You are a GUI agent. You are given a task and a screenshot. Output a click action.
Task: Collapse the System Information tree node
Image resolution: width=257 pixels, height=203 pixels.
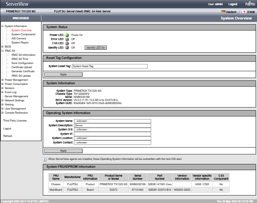tap(2, 26)
